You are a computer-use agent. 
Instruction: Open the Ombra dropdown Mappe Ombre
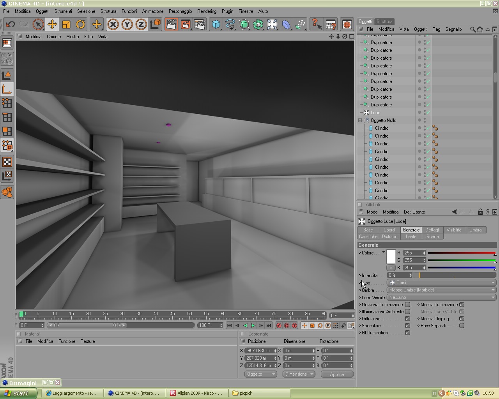coord(442,290)
